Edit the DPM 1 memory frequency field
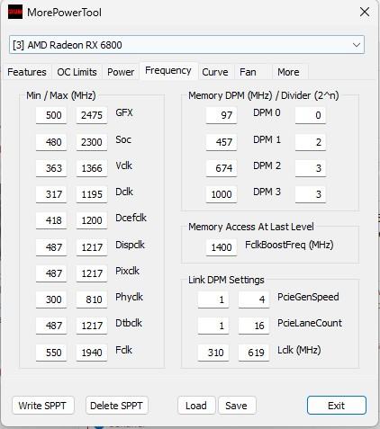Image resolution: width=380 pixels, height=429 pixels. 222,142
